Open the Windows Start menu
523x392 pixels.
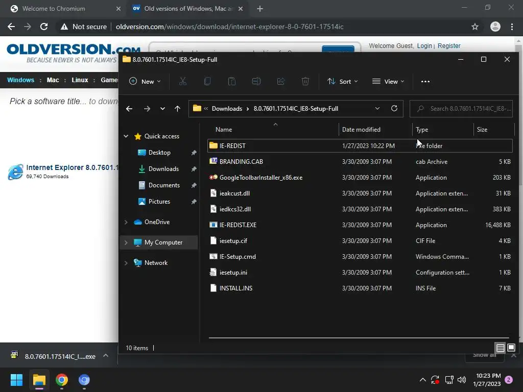[16, 380]
